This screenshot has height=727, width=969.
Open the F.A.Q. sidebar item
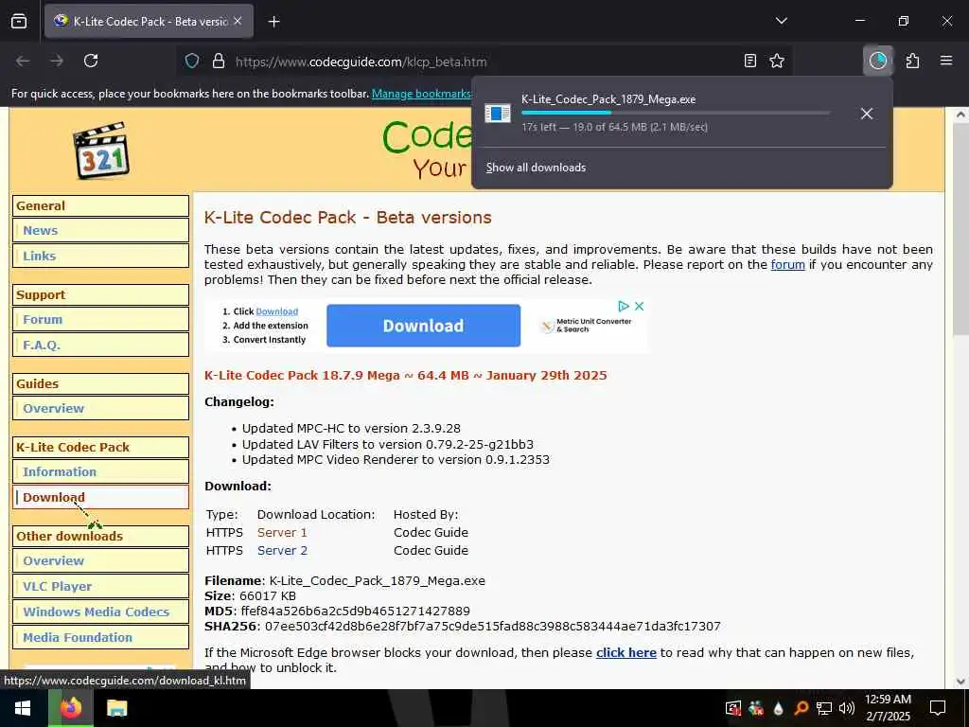point(100,345)
